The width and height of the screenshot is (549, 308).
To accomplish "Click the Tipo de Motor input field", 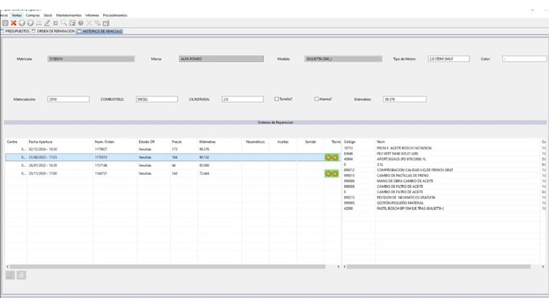I will click(448, 59).
